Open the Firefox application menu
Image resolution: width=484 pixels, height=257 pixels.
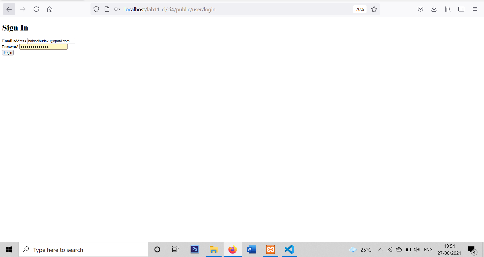(475, 9)
